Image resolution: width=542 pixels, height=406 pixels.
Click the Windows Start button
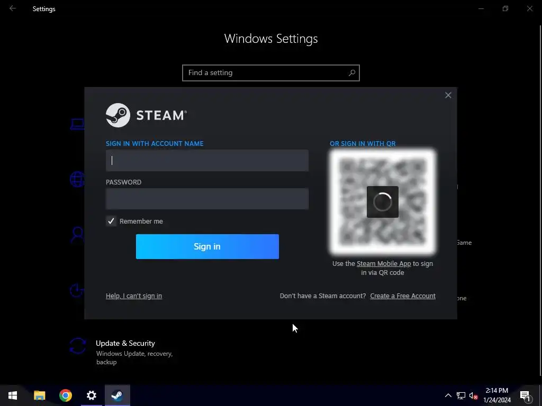click(x=13, y=395)
